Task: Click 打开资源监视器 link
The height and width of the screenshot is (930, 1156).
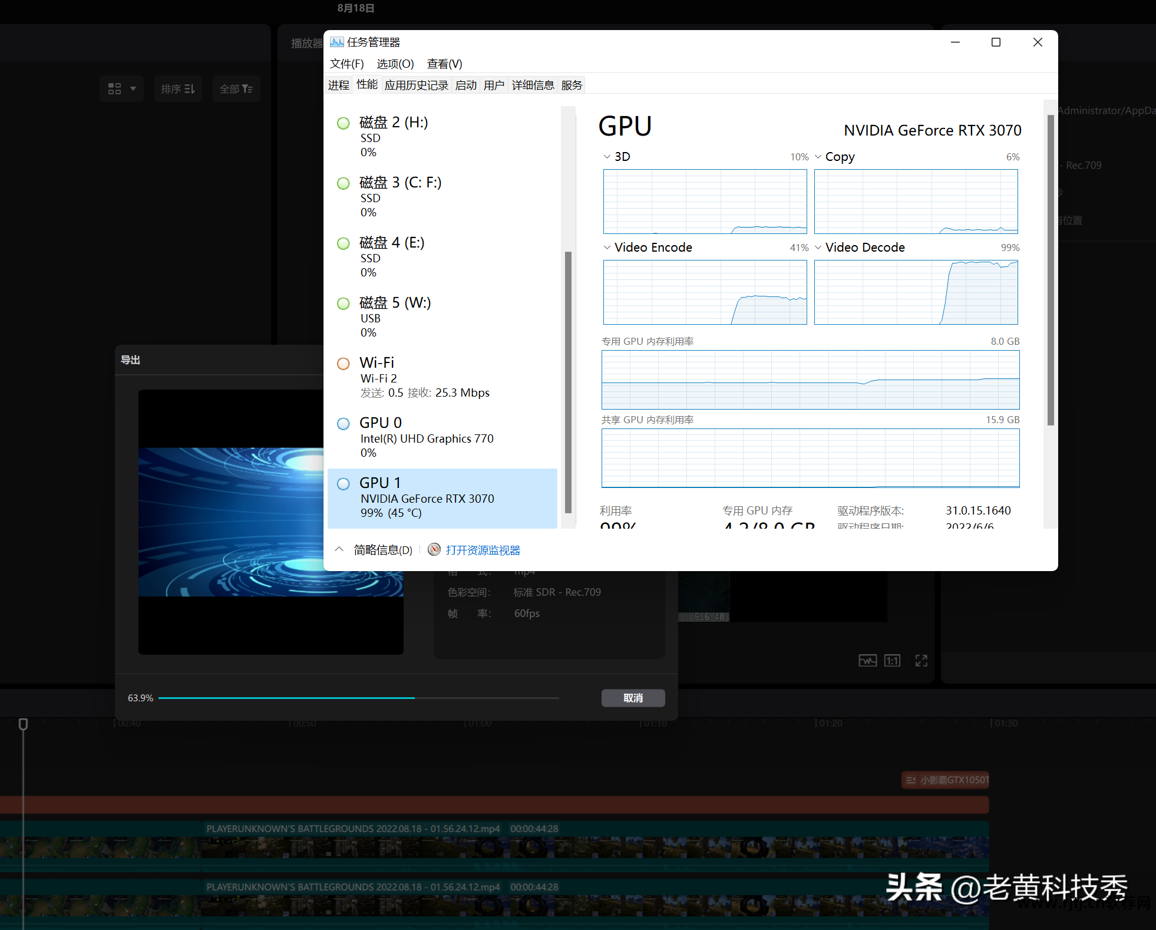Action: (483, 550)
